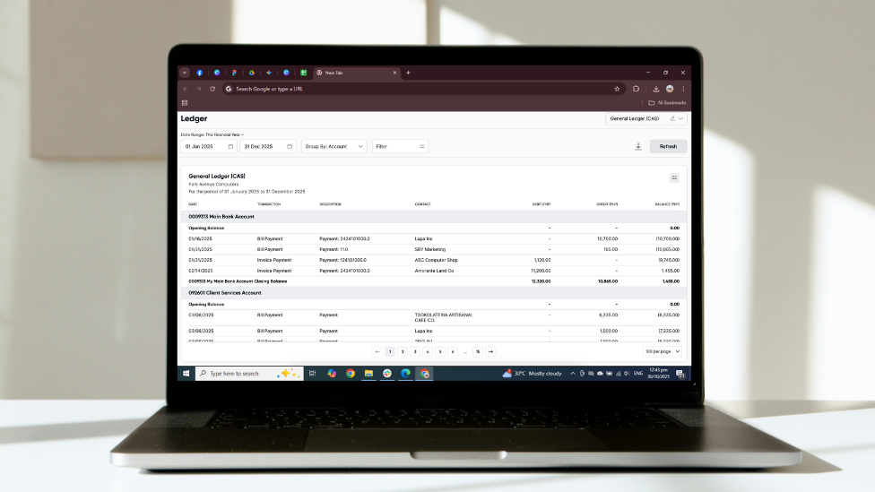Open Chrome three-dot menu
875x492 pixels.
pyautogui.click(x=683, y=89)
